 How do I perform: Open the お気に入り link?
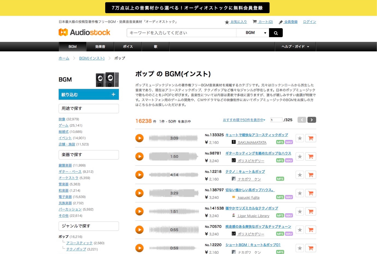point(236,22)
